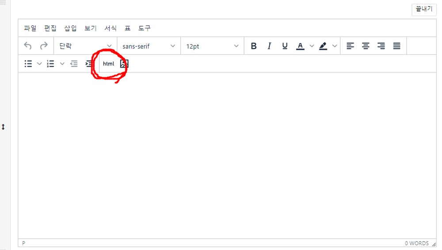Decrease indent with outdent icon
Viewport: 442px width, 250px height.
click(74, 64)
